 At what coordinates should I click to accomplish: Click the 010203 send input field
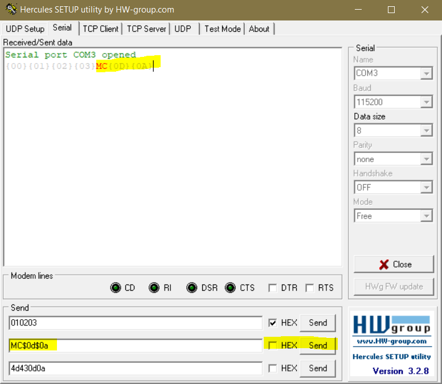coord(136,323)
